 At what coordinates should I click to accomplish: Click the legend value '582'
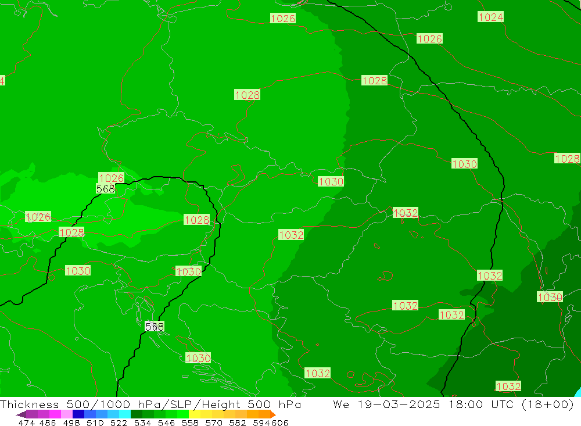tap(238, 423)
